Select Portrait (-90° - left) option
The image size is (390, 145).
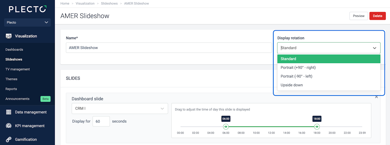(x=296, y=76)
